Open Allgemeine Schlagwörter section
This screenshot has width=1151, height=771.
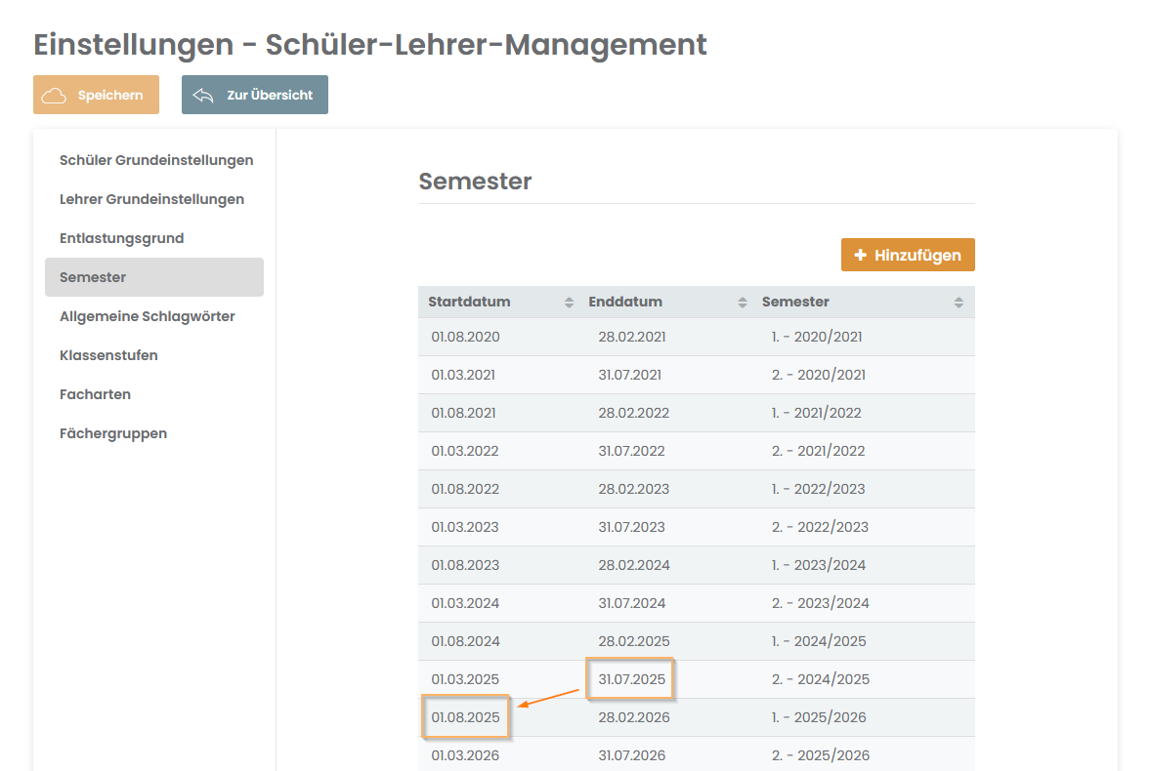[147, 316]
